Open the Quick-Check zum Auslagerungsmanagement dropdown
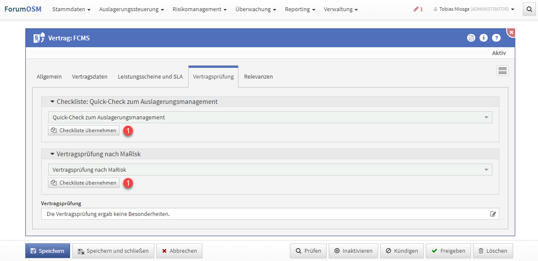This screenshot has height=261, width=538. tap(270, 117)
